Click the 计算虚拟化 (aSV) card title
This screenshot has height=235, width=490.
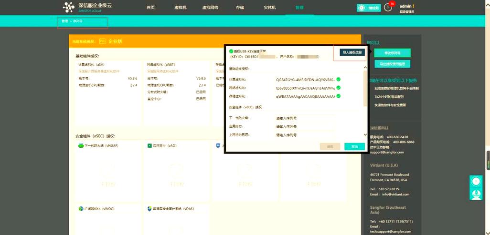coord(92,65)
